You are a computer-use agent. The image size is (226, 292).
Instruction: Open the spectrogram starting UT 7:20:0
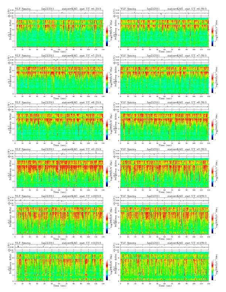click(x=59, y=79)
